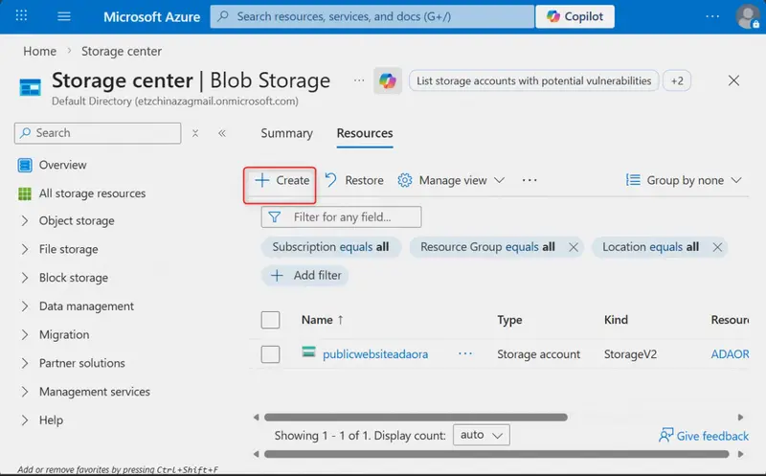This screenshot has width=766, height=476.
Task: Edit Resource Group equals all filter
Action: pyautogui.click(x=487, y=247)
